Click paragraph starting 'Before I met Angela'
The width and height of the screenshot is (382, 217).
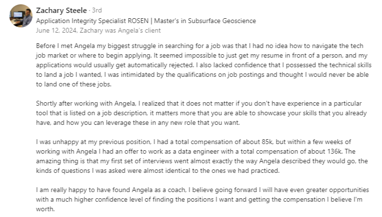tap(204, 65)
